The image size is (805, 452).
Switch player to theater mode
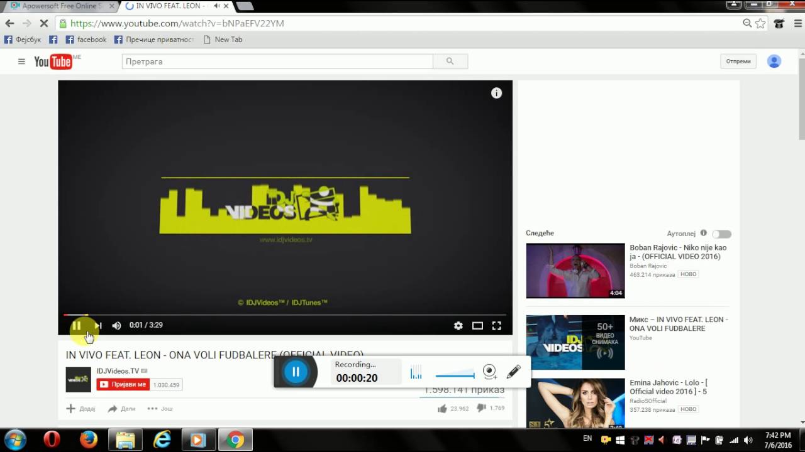coord(477,325)
